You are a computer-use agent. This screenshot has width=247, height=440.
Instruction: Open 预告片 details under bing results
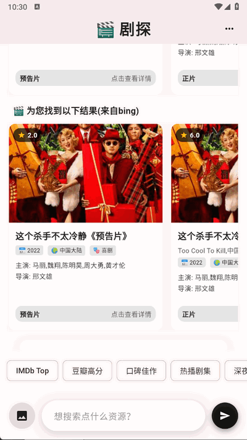click(85, 314)
